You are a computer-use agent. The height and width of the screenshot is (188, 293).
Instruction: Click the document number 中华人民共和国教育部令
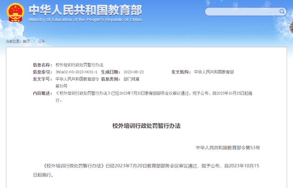click(77, 79)
